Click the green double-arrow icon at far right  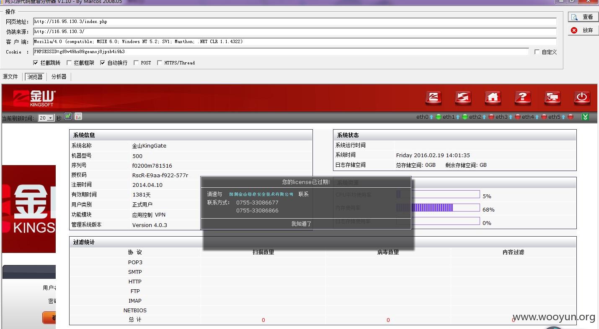pos(585,117)
